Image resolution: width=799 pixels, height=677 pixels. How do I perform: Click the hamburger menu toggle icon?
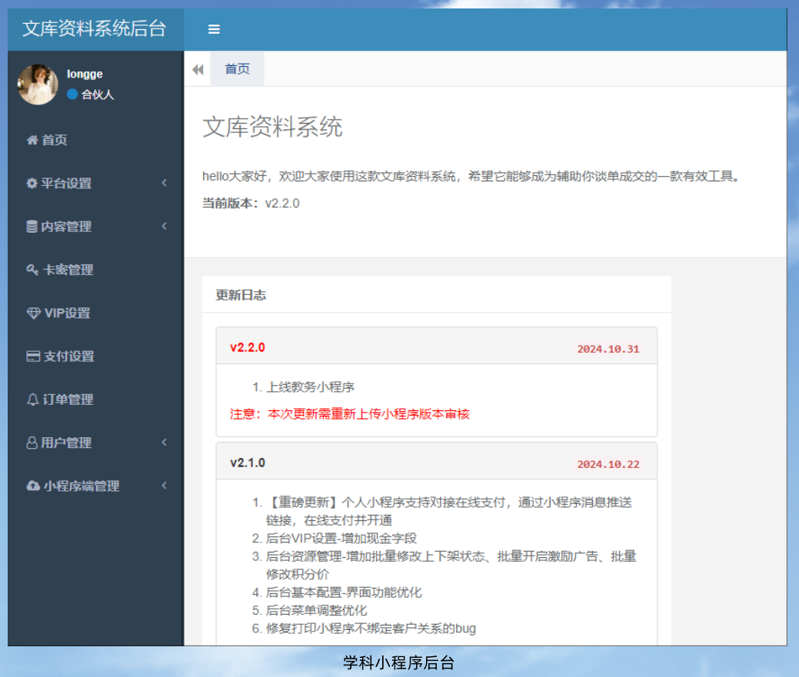click(x=214, y=29)
